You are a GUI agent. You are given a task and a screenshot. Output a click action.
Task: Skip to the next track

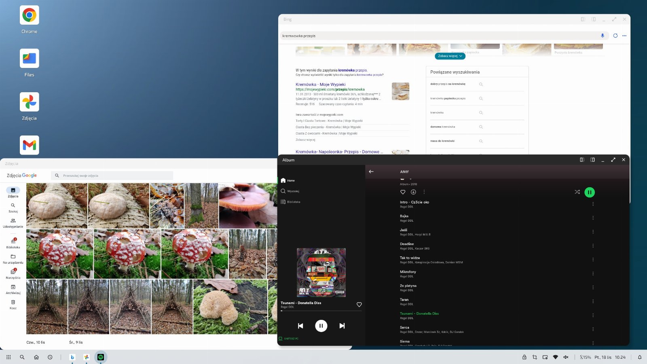tap(342, 326)
